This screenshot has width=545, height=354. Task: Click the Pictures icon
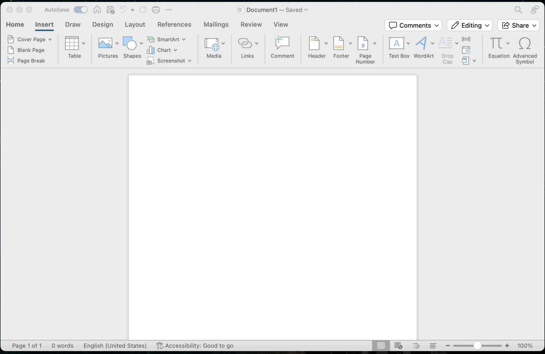pos(105,43)
